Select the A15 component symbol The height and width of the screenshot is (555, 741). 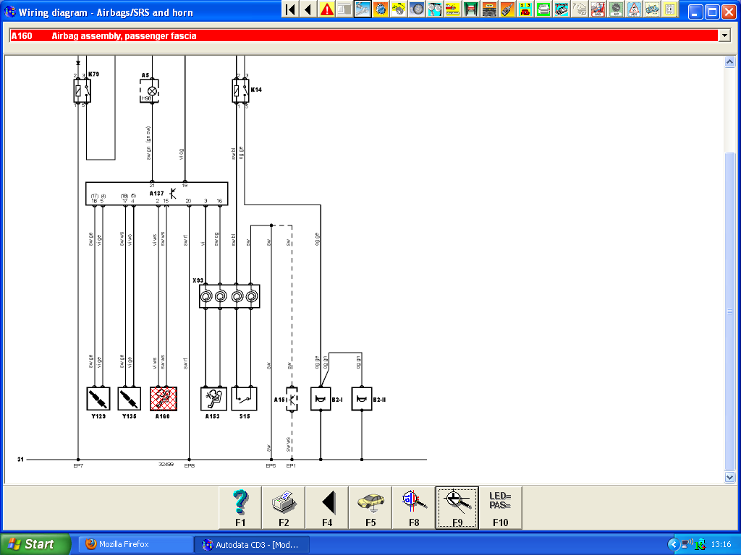(x=292, y=399)
